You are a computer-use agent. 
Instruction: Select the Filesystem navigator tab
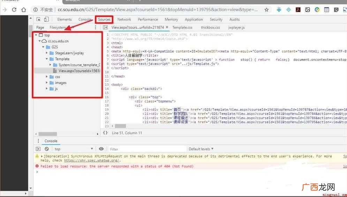pos(58,28)
